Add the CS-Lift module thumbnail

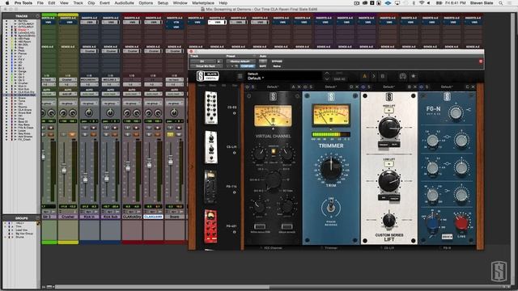click(210, 147)
